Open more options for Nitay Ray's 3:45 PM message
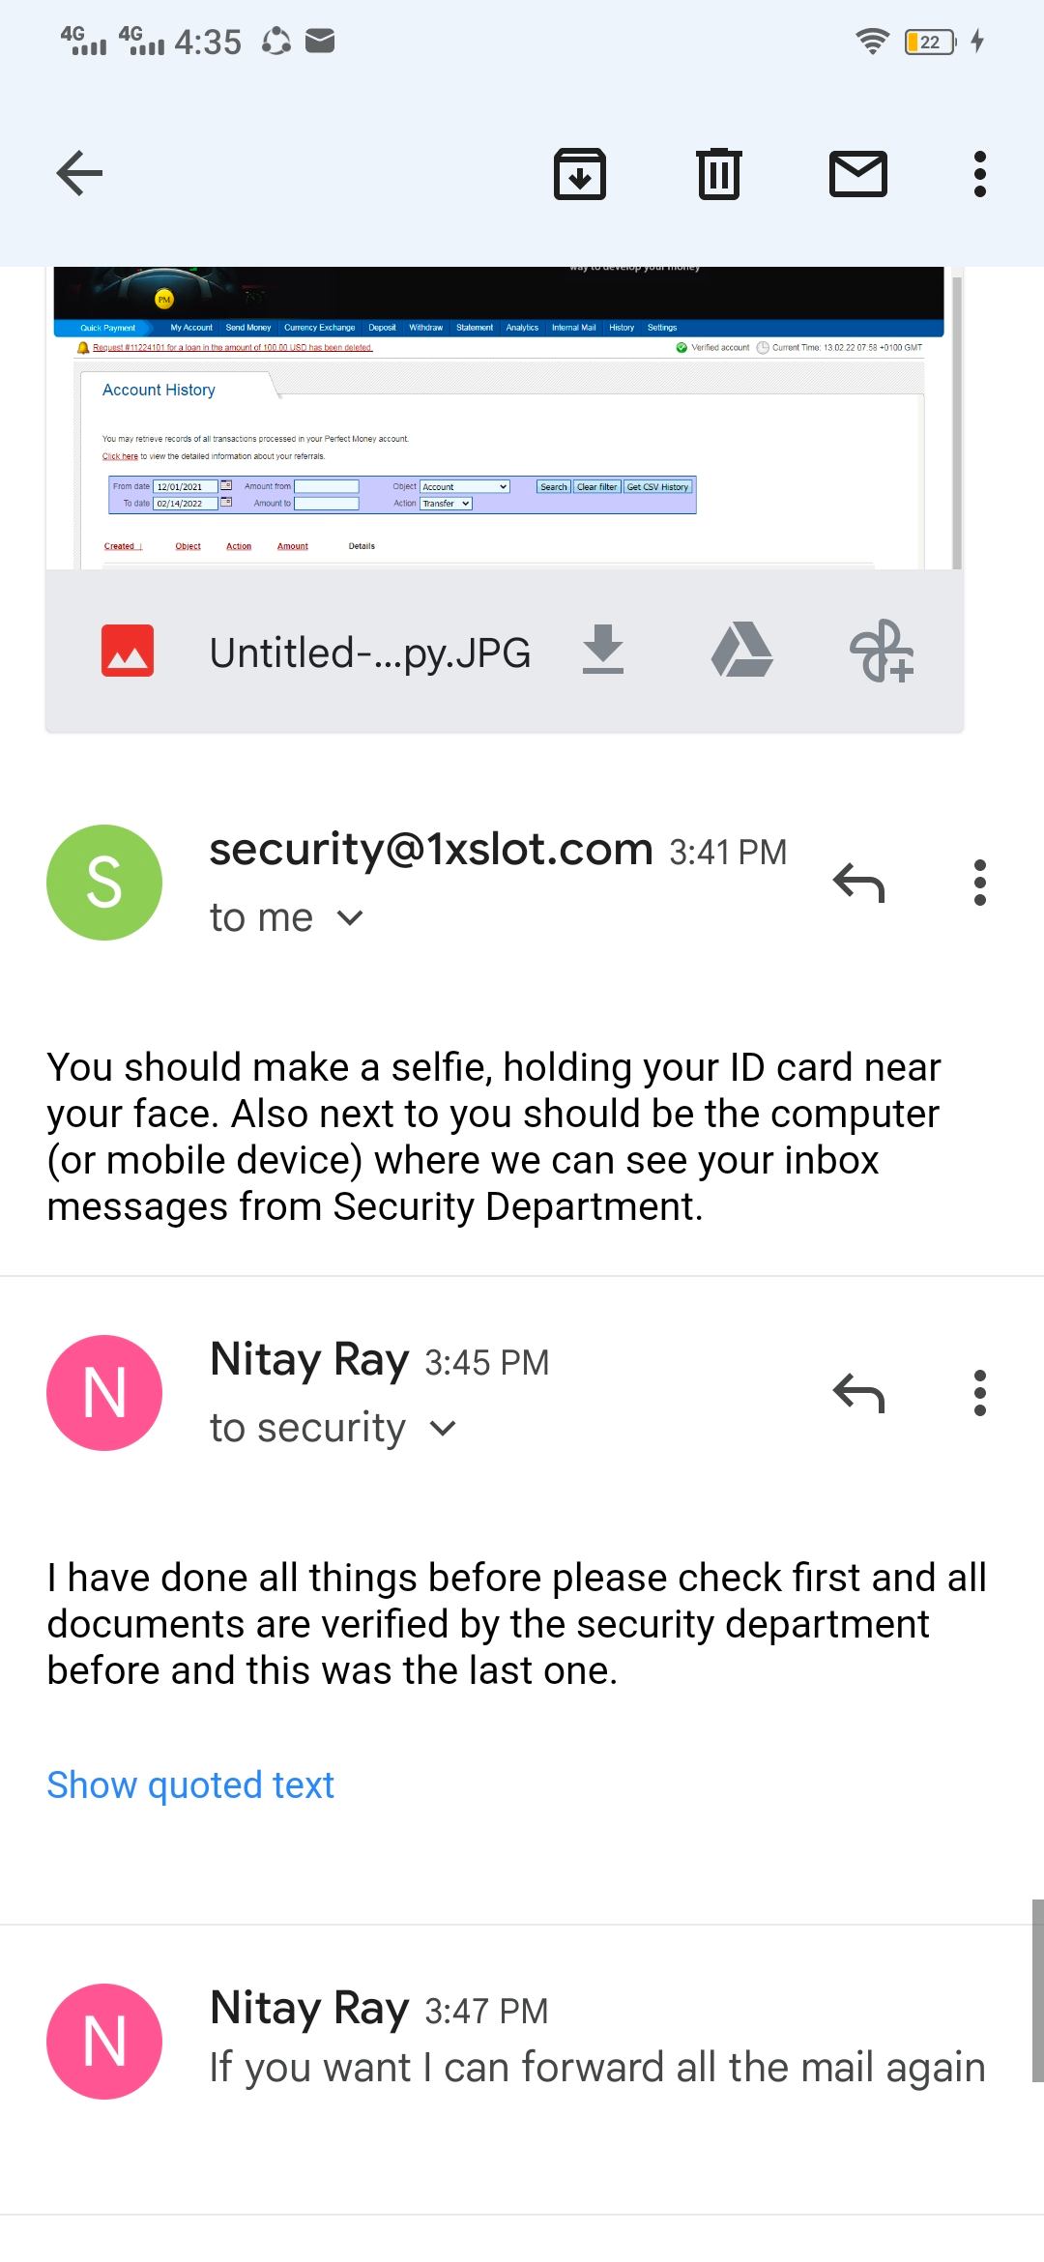1044x2262 pixels. pyautogui.click(x=980, y=1392)
